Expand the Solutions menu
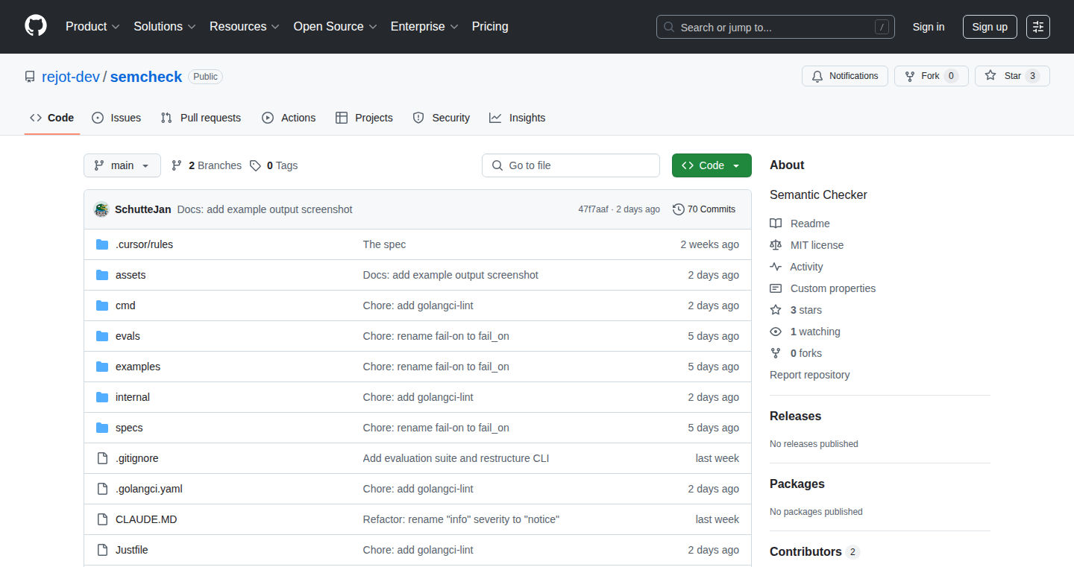 point(164,26)
